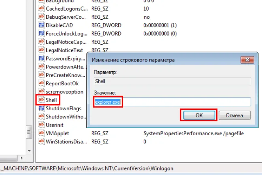Click the vertical scrollbar thumb of tree pane
This screenshot has height=175, width=262.
click(x=29, y=132)
